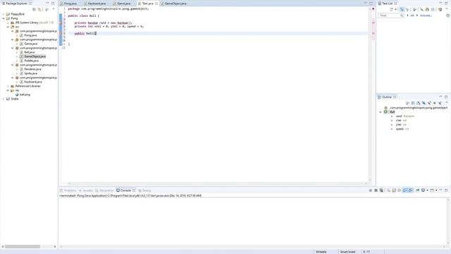Click Smart Insert in status bar
Viewport: 451px width, 254px height.
click(x=347, y=252)
